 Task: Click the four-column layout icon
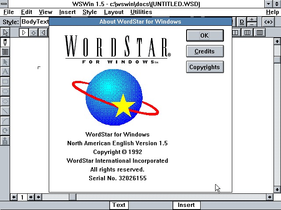click(x=260, y=32)
